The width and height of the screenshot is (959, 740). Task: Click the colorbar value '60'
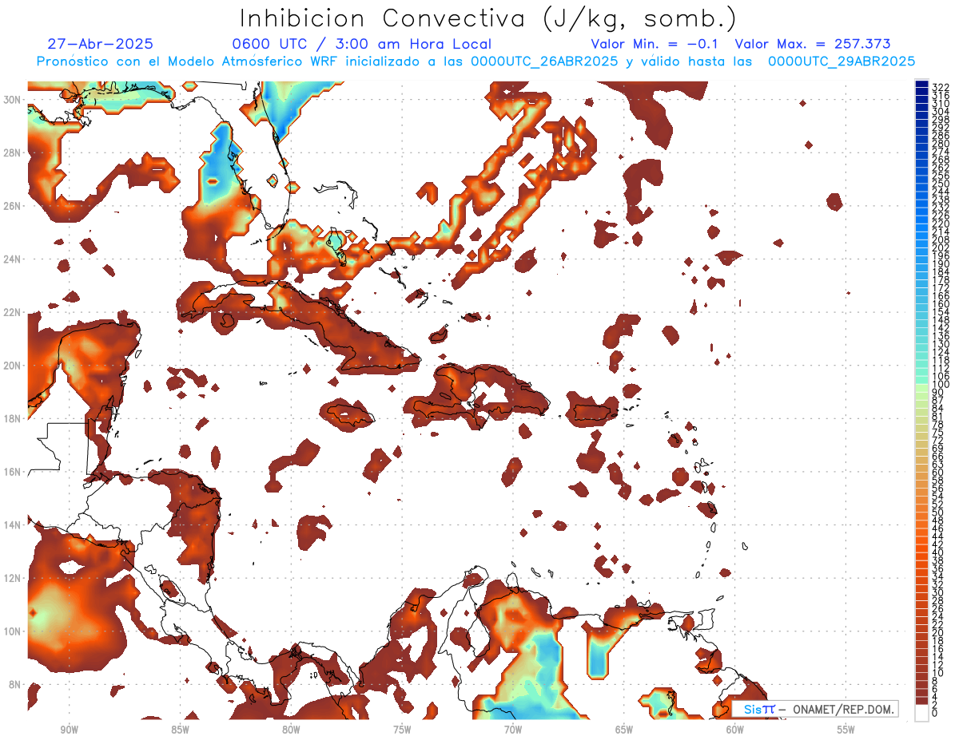coord(938,472)
